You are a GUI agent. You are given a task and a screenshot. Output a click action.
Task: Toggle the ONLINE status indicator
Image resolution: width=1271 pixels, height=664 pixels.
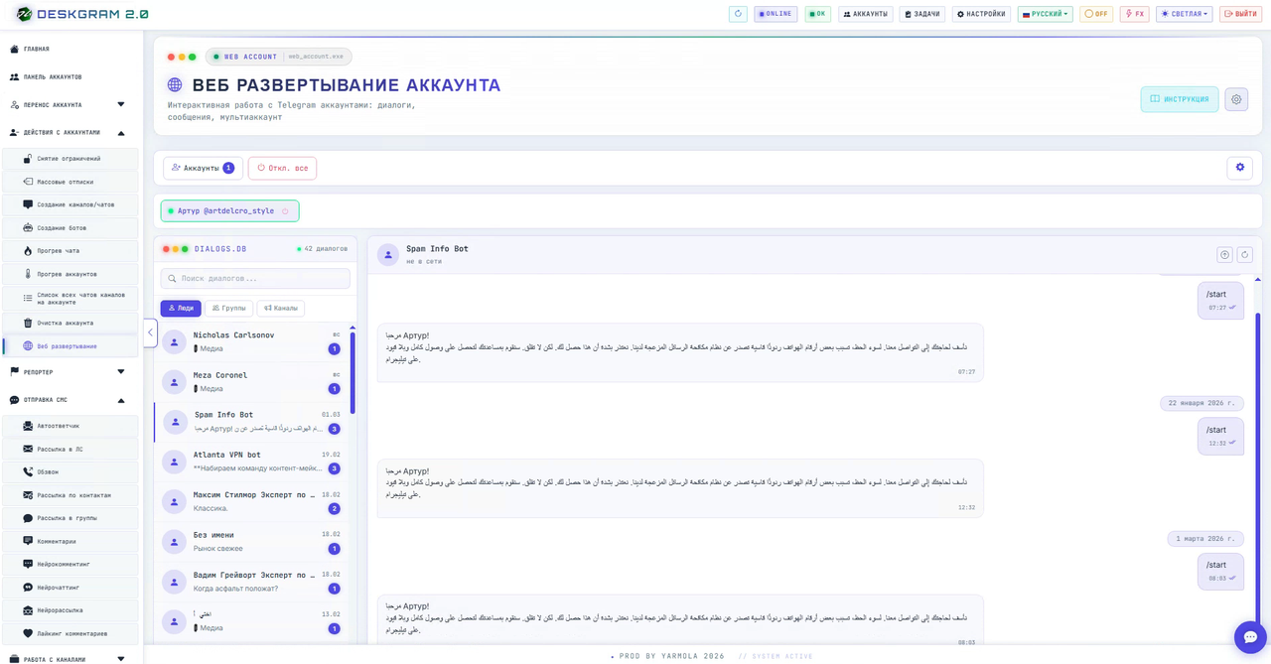[776, 14]
